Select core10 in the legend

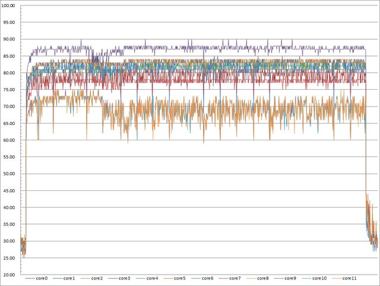click(x=320, y=278)
